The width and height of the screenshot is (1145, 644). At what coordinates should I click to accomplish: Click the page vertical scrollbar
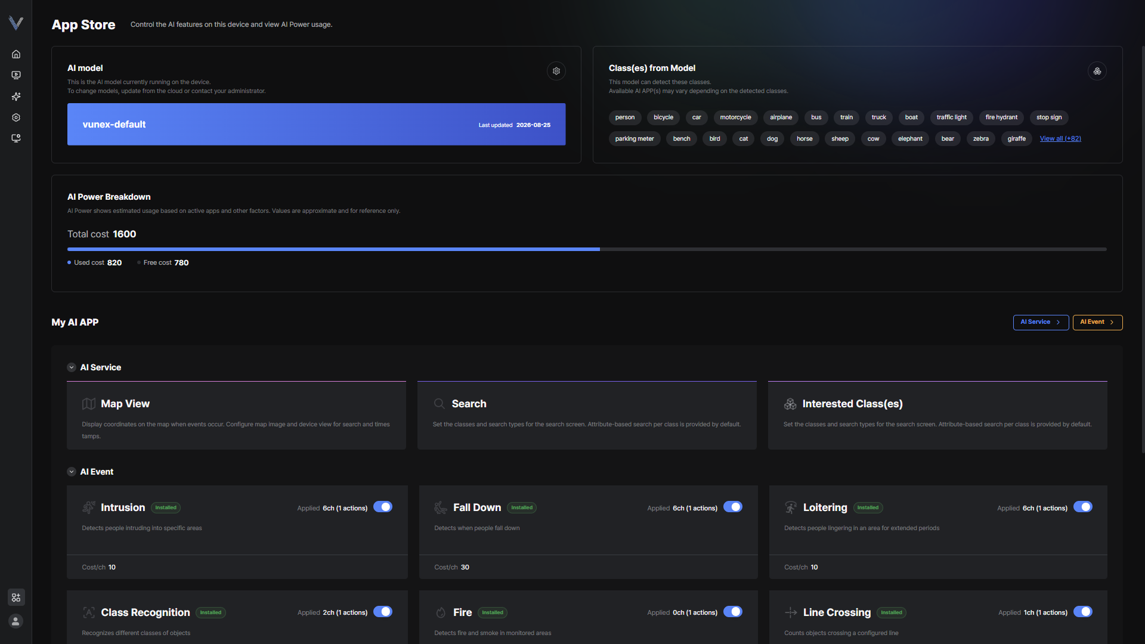pyautogui.click(x=1143, y=250)
